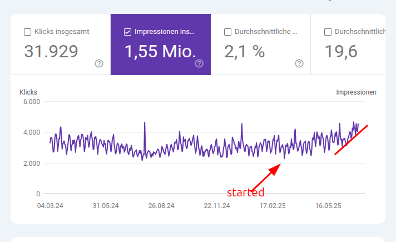This screenshot has width=396, height=242.
Task: Click the 26.08.24 date label
Action: (x=161, y=206)
